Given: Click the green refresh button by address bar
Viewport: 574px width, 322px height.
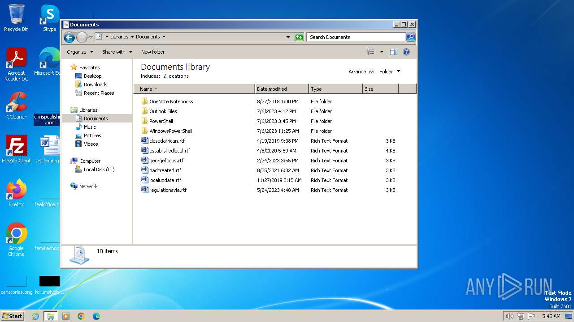Looking at the screenshot, I should point(299,37).
